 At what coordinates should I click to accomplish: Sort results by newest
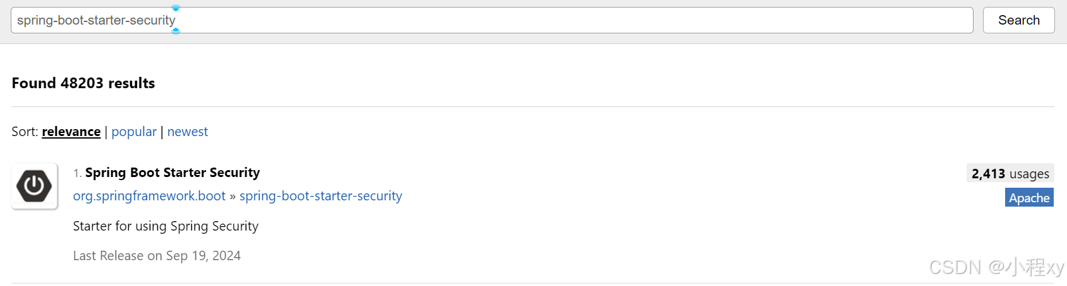click(188, 132)
